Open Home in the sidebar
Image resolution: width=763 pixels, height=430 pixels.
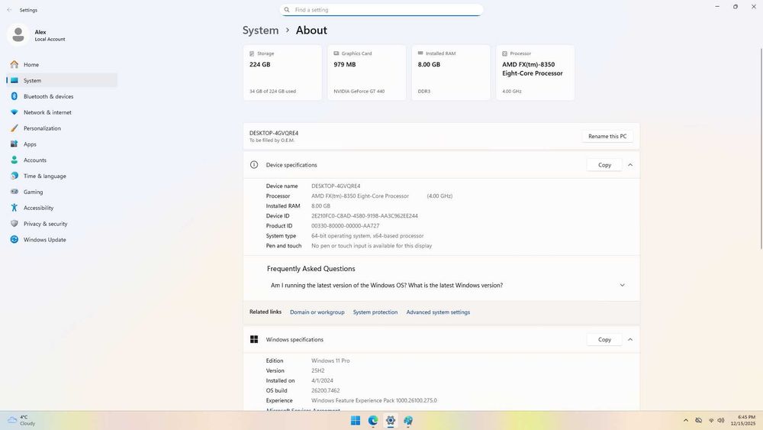pos(61,64)
